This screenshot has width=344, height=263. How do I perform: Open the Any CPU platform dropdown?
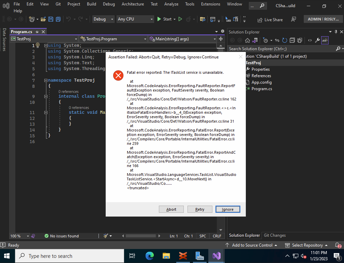coord(135,19)
